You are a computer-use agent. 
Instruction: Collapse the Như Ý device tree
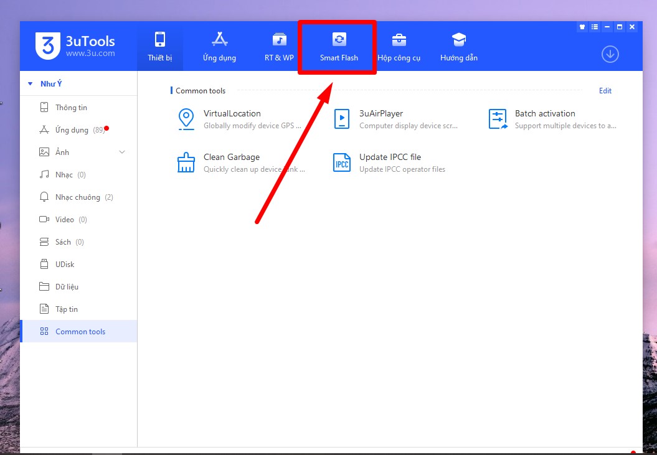30,84
